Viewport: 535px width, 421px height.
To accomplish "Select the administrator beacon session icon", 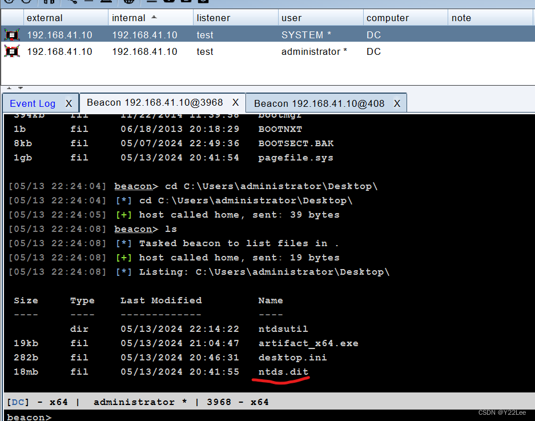I will point(12,51).
